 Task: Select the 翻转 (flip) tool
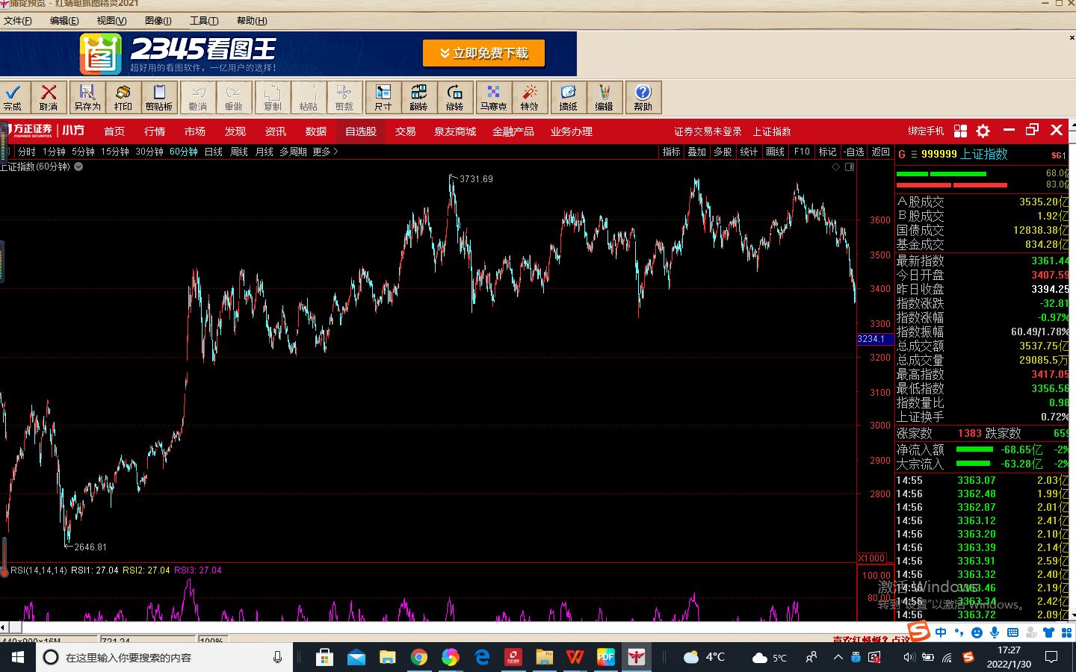pyautogui.click(x=419, y=98)
